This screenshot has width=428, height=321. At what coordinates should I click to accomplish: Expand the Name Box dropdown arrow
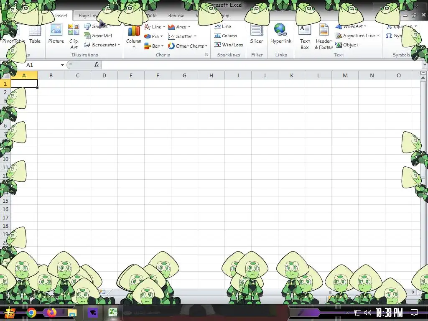(x=62, y=65)
